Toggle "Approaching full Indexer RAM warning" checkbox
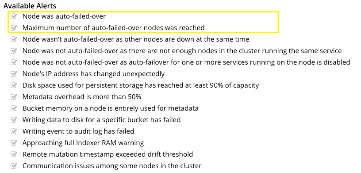 point(14,143)
